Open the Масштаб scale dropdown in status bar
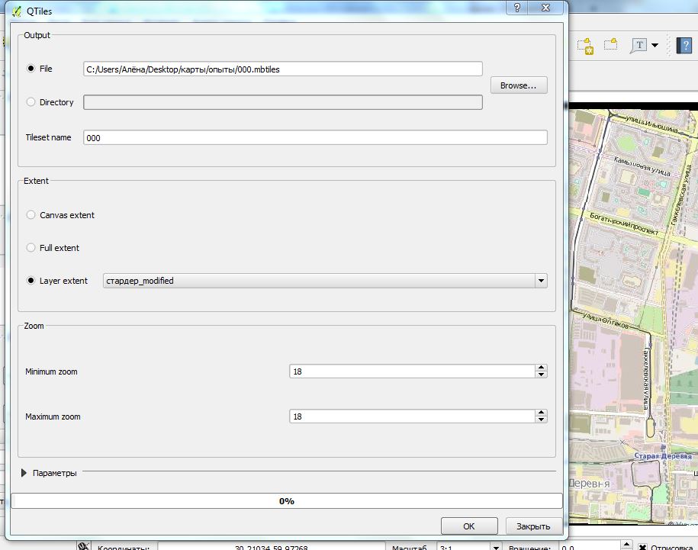 (496, 546)
